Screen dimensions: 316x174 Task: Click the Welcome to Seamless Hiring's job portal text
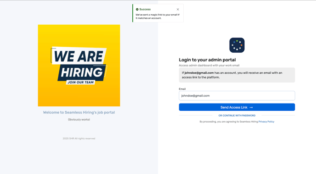click(x=79, y=113)
